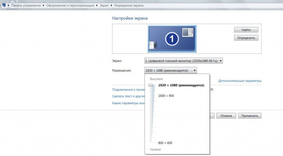The width and height of the screenshot is (283, 156).
Task: Open Какие параметры монитора link
Action: pos(128,103)
